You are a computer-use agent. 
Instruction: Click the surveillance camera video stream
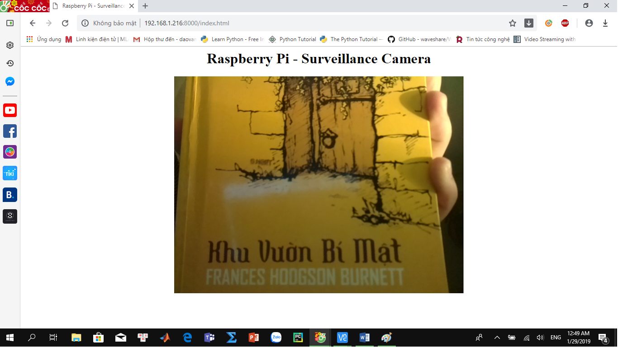tap(319, 185)
